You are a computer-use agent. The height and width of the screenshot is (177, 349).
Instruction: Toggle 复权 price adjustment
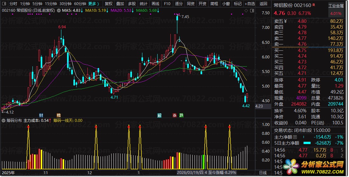[x=109, y=4]
